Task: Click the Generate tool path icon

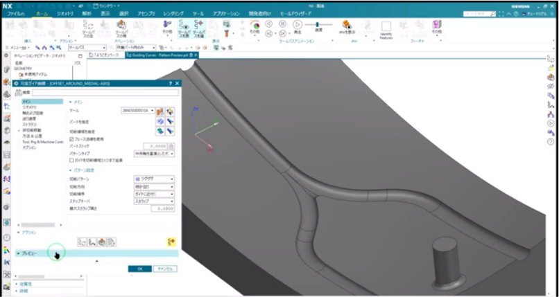Action: coord(82,241)
